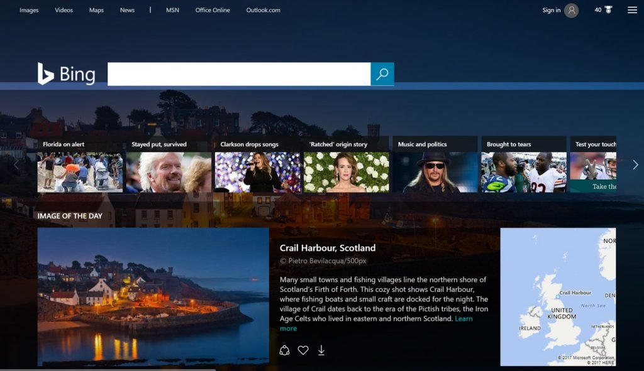Show next news carousel items
644x371 pixels.
[635, 165]
